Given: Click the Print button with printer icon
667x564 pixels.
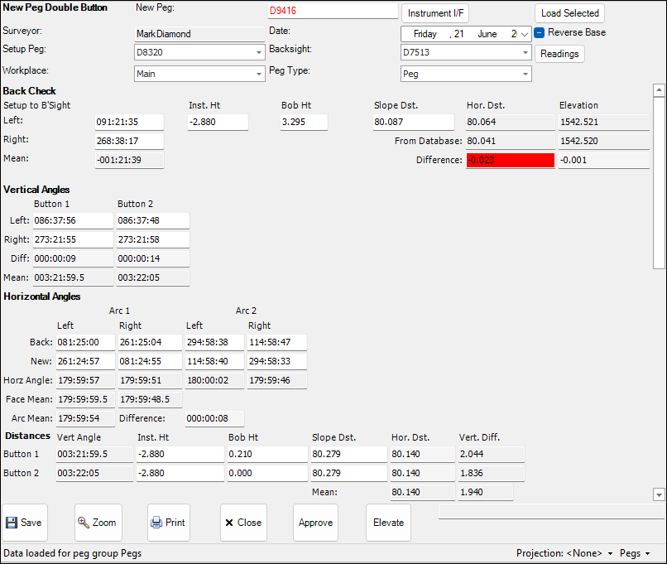Looking at the screenshot, I should coord(168,523).
